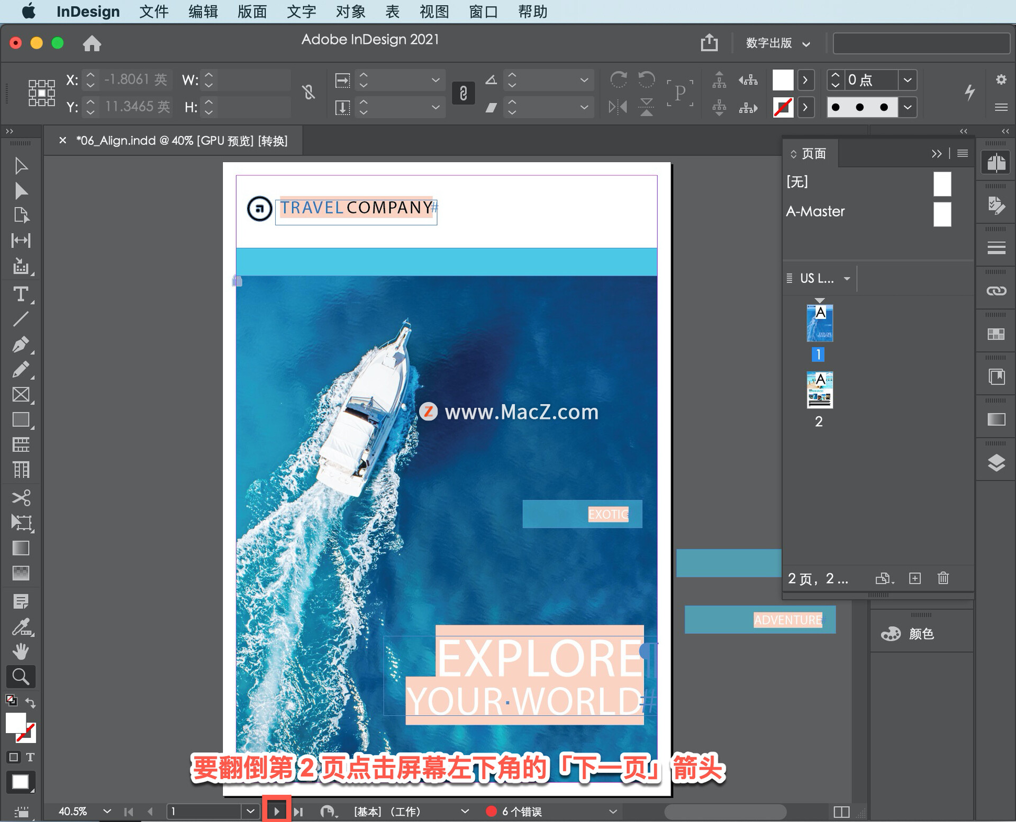Viewport: 1016px width, 822px height.
Task: Open the Layers panel in the right dock
Action: click(x=997, y=463)
